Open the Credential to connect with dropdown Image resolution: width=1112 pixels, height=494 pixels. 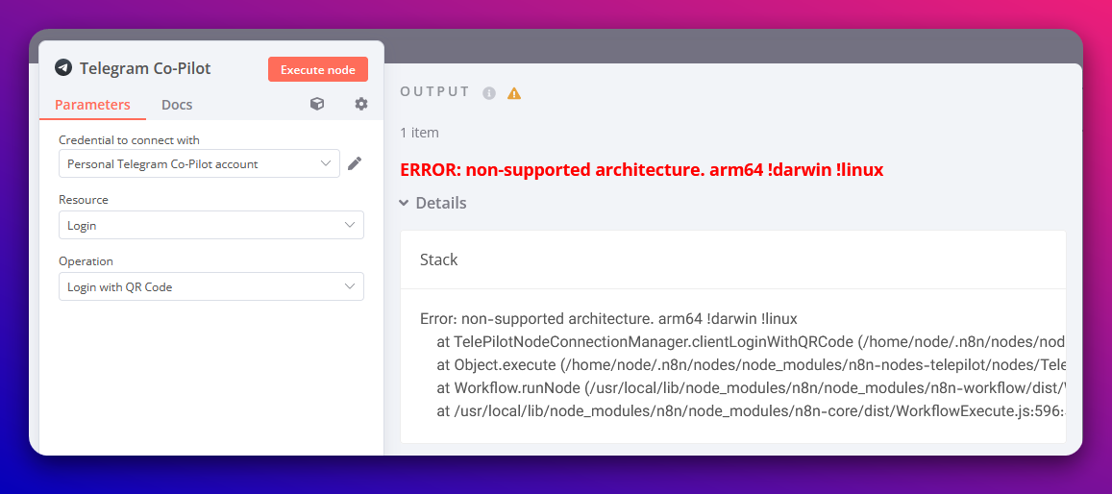point(199,164)
